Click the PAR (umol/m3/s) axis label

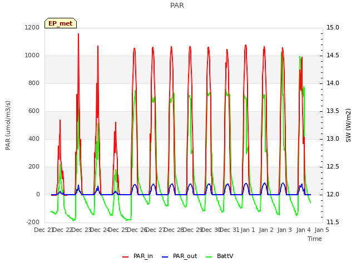point(8,125)
